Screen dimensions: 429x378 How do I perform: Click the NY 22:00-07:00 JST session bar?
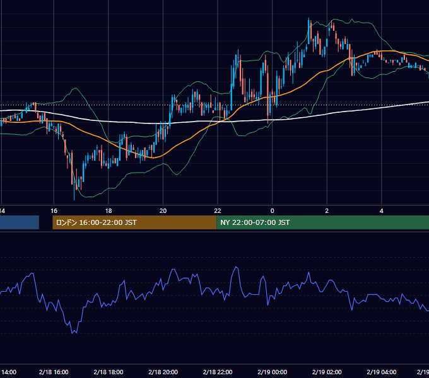[322, 222]
